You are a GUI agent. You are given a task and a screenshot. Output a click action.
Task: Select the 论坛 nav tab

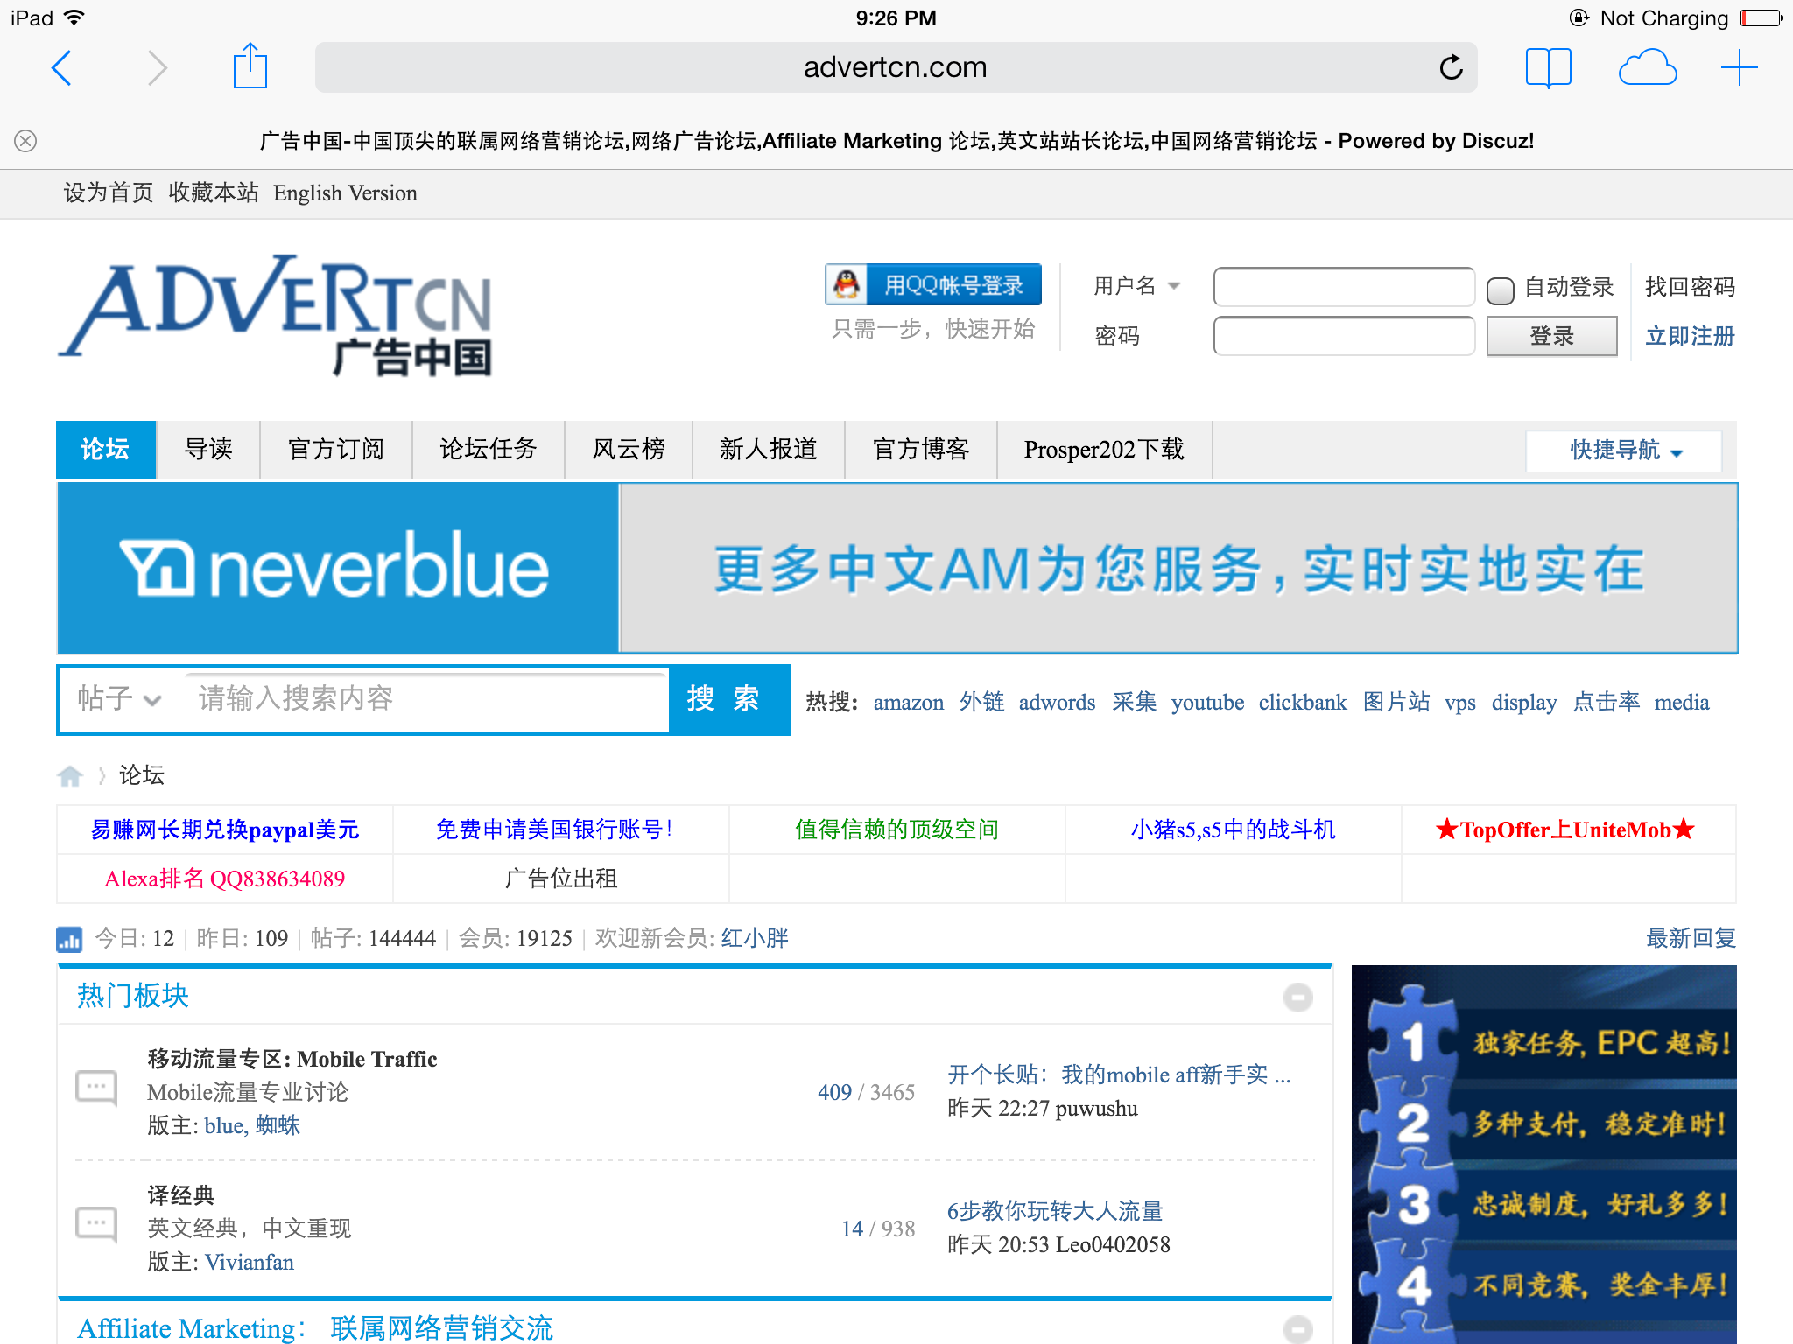pyautogui.click(x=106, y=450)
